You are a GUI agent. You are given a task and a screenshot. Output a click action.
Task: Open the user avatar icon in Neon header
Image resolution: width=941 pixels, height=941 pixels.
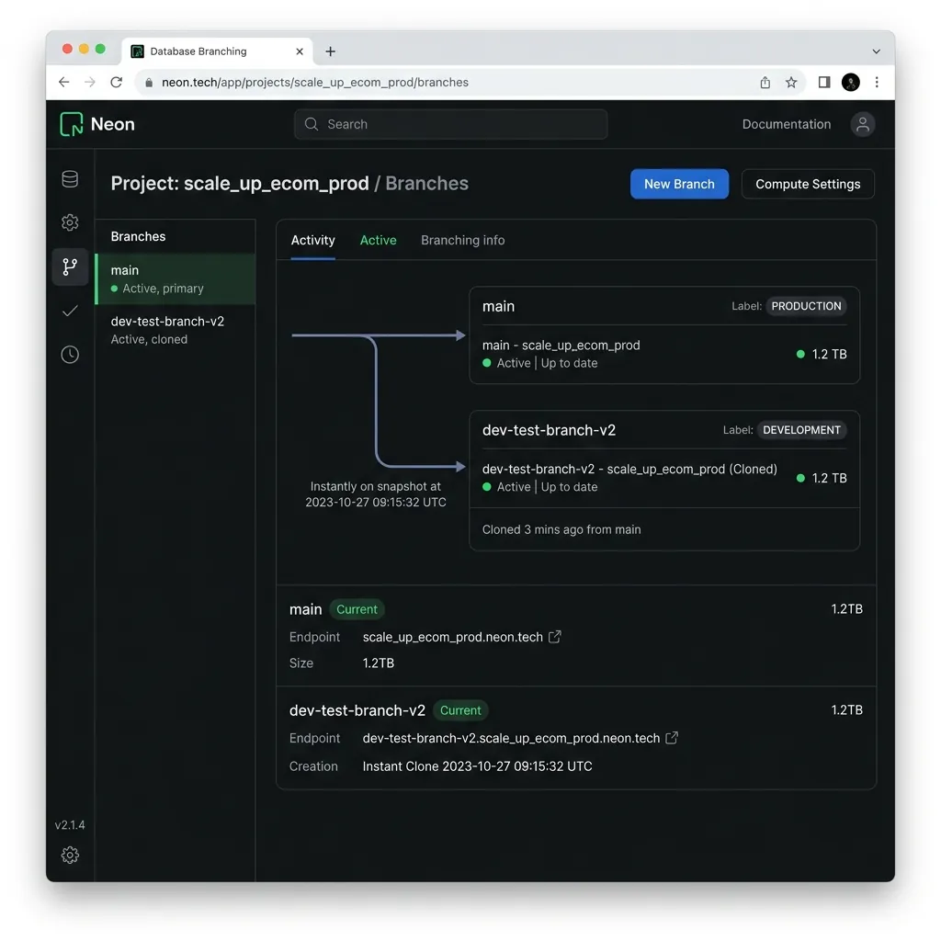click(862, 124)
